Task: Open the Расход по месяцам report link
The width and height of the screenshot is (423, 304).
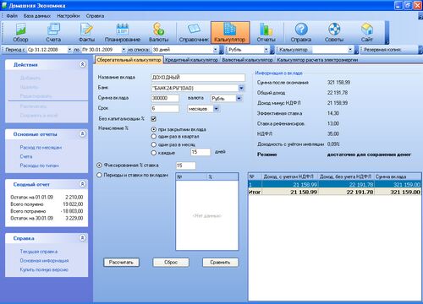Action: (x=41, y=148)
